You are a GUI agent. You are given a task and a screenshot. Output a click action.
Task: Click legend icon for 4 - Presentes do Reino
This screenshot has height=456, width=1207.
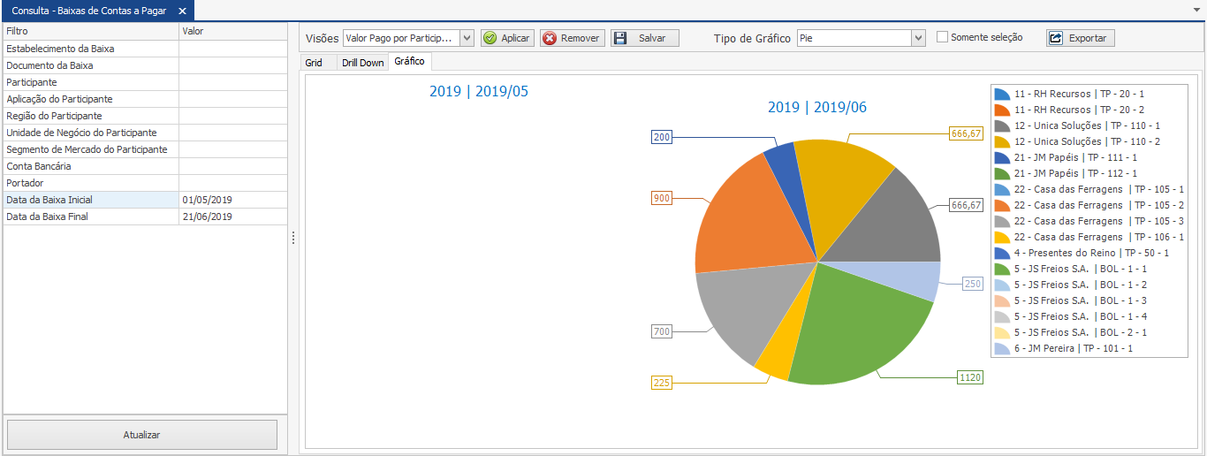(1001, 253)
